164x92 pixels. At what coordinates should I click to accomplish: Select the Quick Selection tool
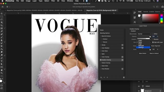pyautogui.click(x=2, y=22)
